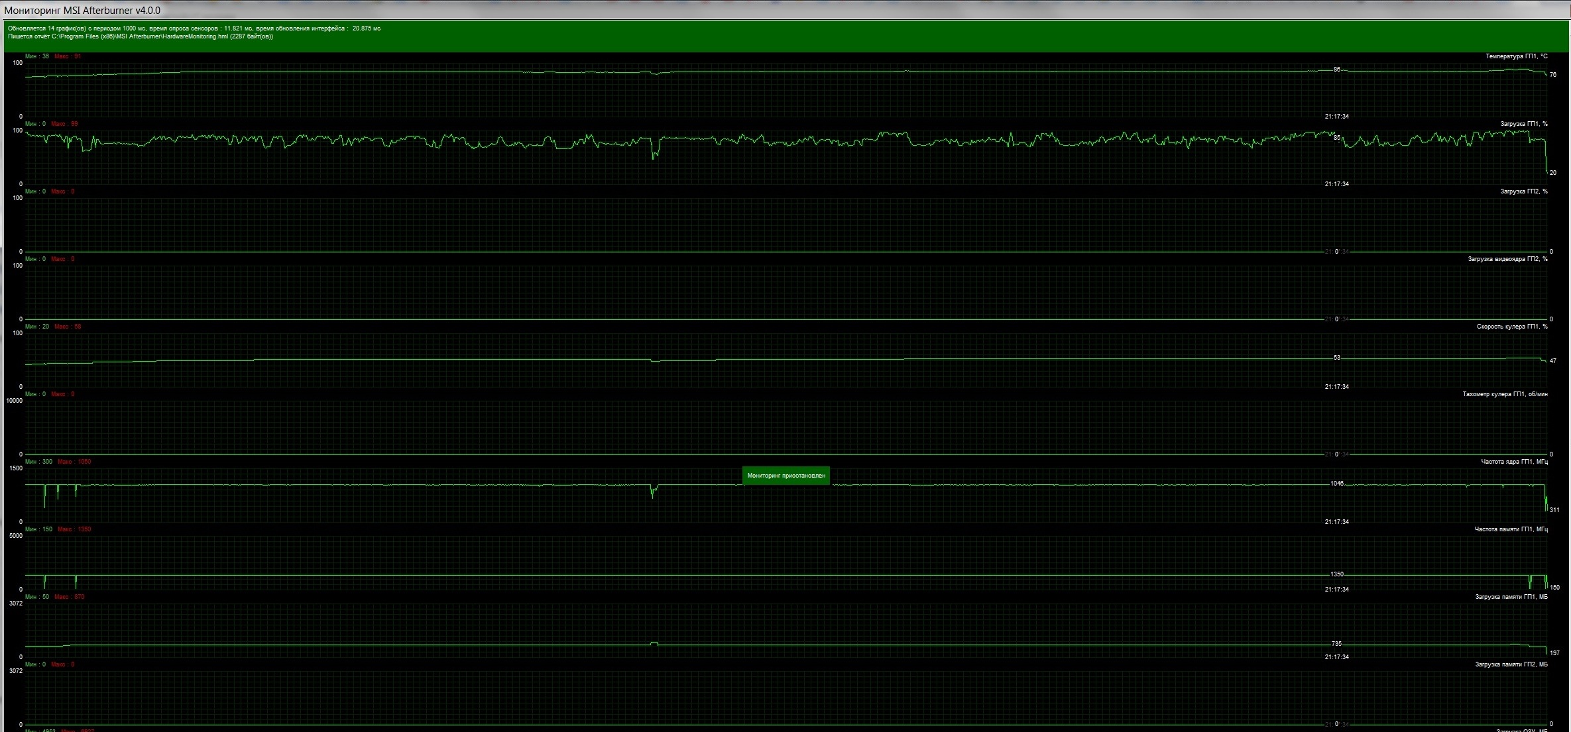This screenshot has height=732, width=1571.
Task: Click the 735 value marker on memory usage graph
Action: coord(1336,644)
